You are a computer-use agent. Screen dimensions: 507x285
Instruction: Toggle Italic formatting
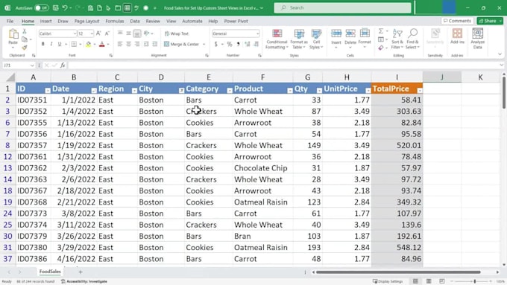coord(51,44)
